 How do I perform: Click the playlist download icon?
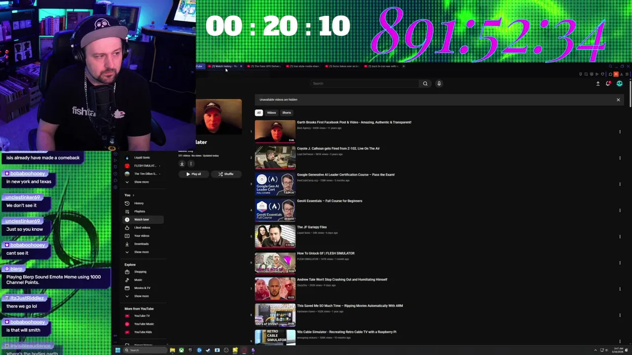coord(182,164)
